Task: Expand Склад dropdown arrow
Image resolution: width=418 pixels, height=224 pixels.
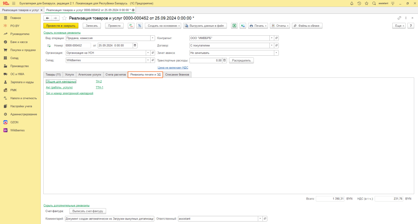Action: point(148,60)
